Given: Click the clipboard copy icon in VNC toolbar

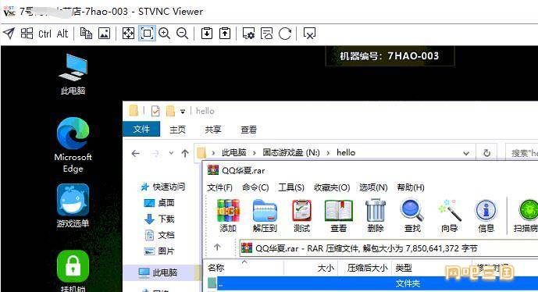Looking at the screenshot, I should pyautogui.click(x=86, y=34).
